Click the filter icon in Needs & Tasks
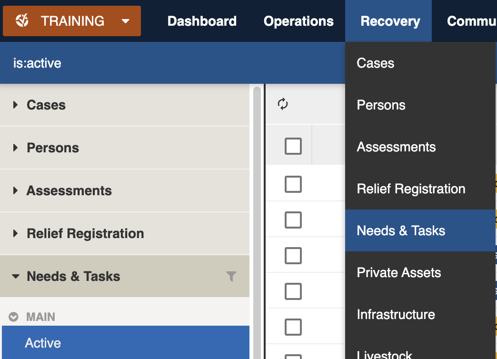 click(x=231, y=276)
